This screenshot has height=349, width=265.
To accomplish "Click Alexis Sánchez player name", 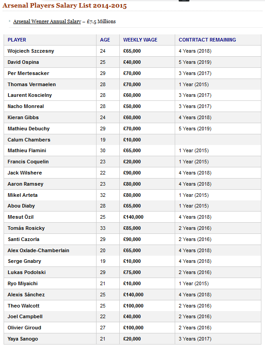I will coord(26,295).
